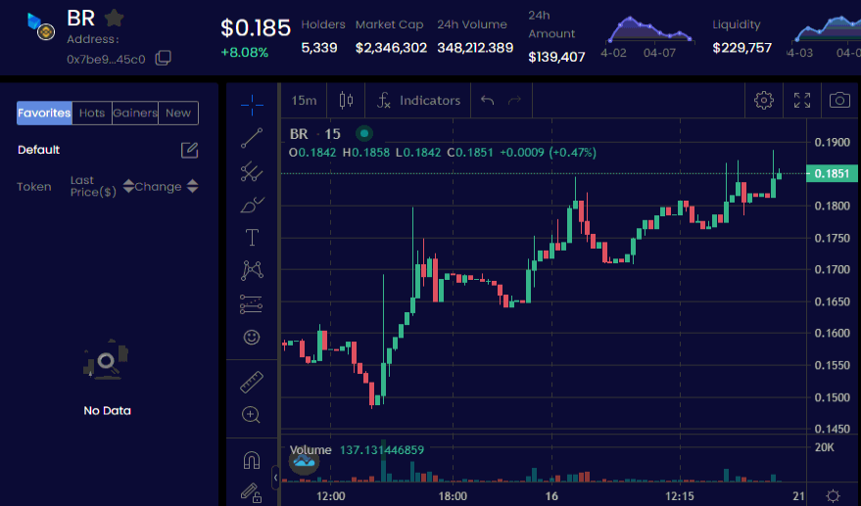Open the emoji icons tool
Screen dimensions: 861x506
point(252,337)
